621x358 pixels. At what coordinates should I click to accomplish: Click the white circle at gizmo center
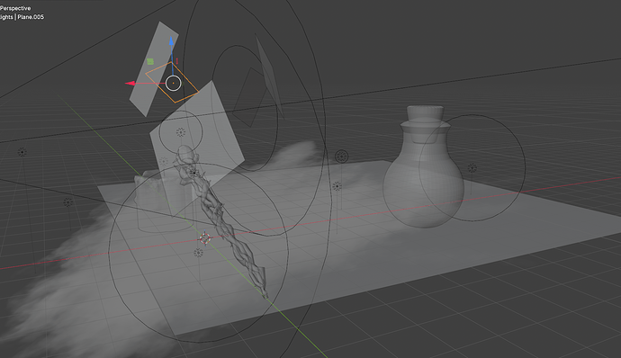(173, 83)
